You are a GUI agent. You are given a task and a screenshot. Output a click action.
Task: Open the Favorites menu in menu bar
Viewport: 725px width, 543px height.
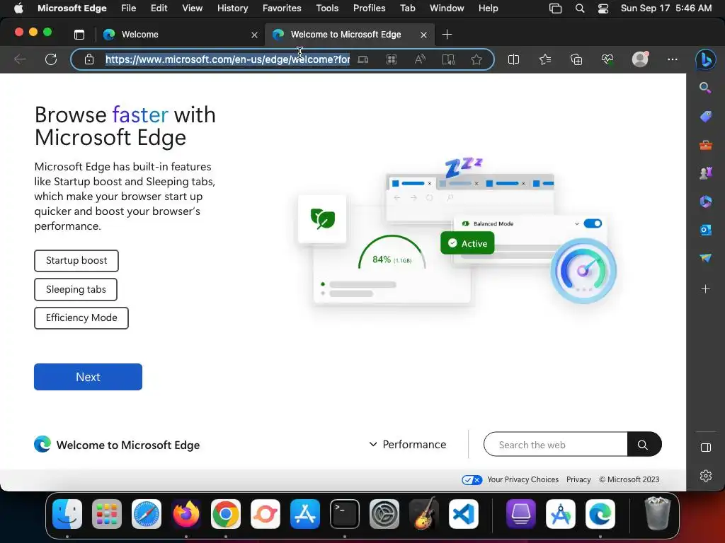click(282, 8)
